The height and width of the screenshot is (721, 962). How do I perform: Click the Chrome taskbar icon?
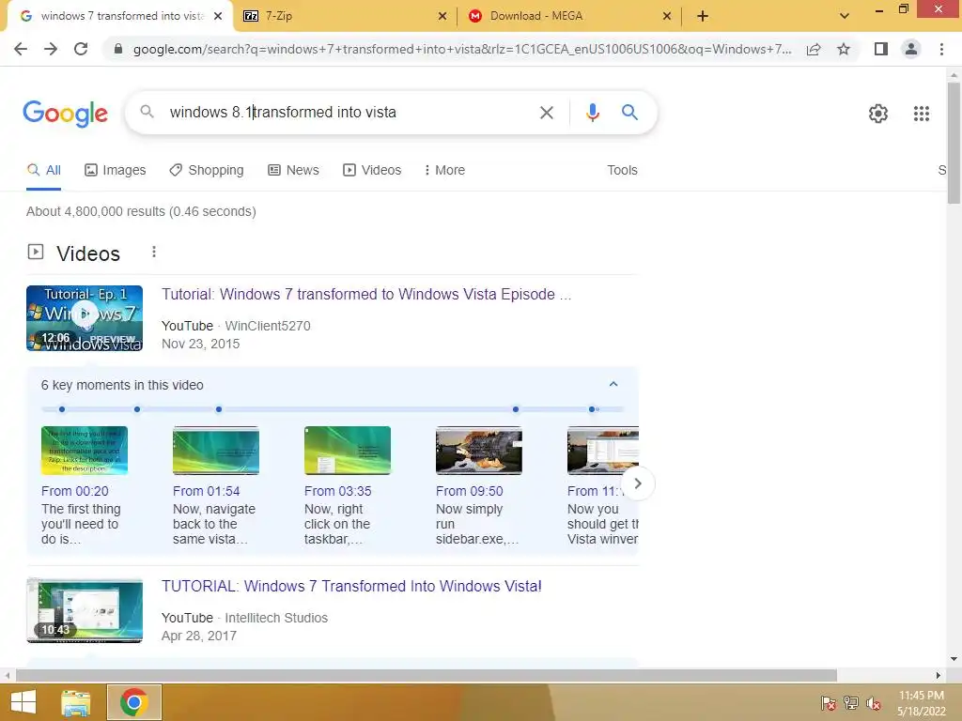[133, 702]
